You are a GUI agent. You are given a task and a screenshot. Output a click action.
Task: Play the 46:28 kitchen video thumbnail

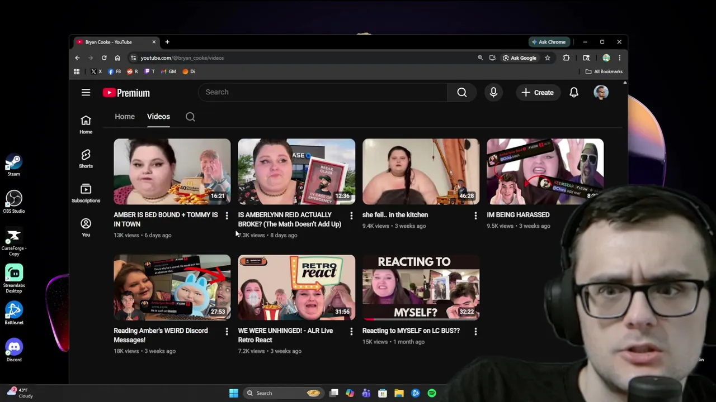coord(421,171)
